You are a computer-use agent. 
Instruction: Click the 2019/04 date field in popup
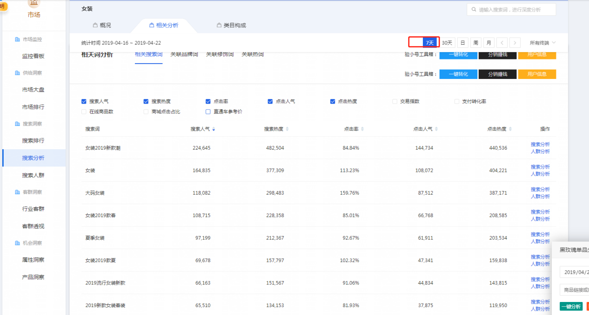tap(574, 272)
